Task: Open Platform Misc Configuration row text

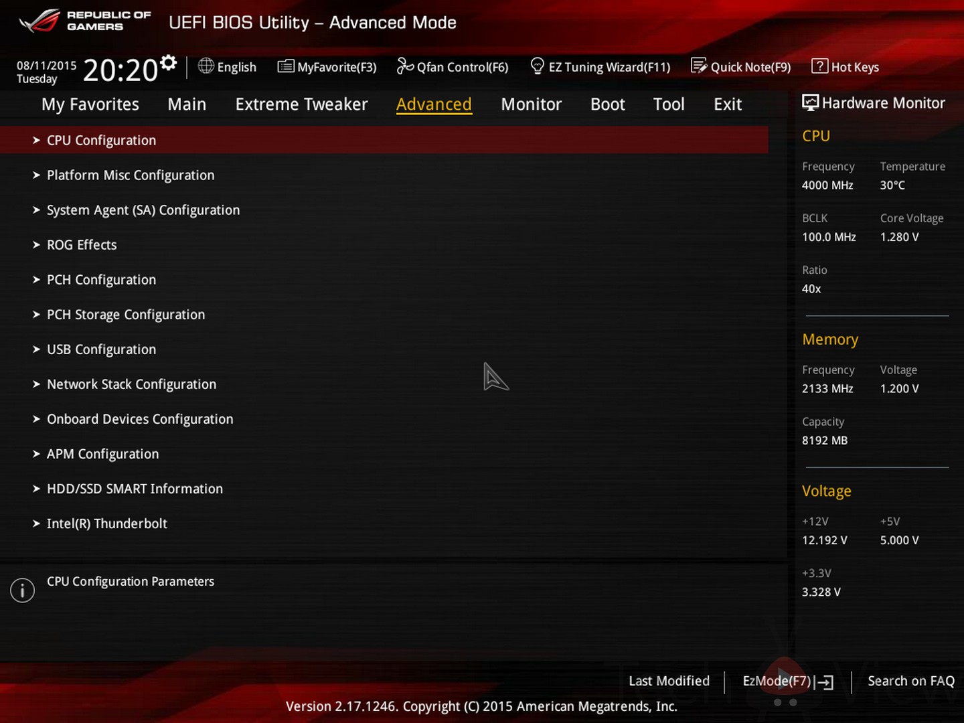Action: click(x=131, y=175)
